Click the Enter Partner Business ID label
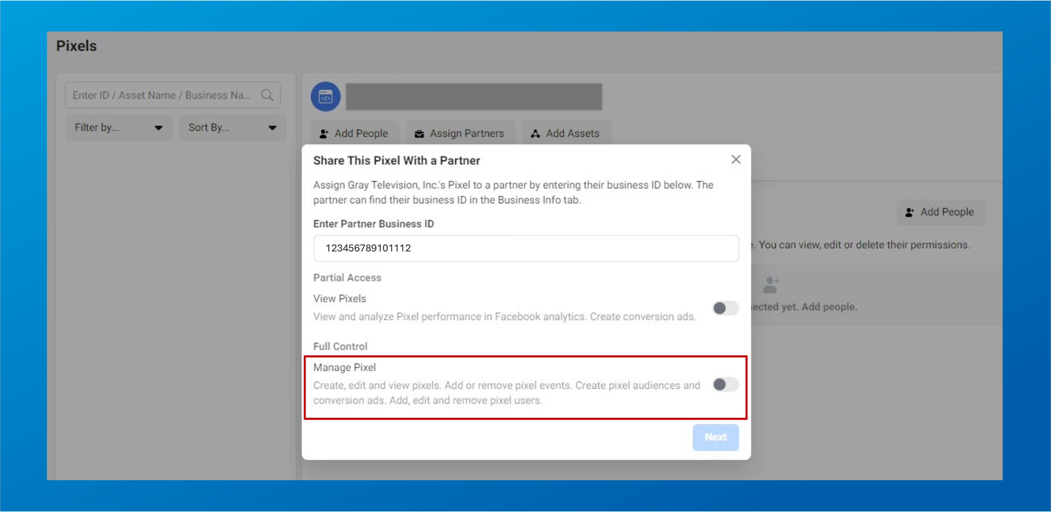1051x512 pixels. tap(373, 224)
